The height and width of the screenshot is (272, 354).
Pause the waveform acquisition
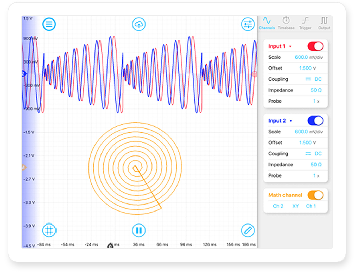tap(139, 230)
